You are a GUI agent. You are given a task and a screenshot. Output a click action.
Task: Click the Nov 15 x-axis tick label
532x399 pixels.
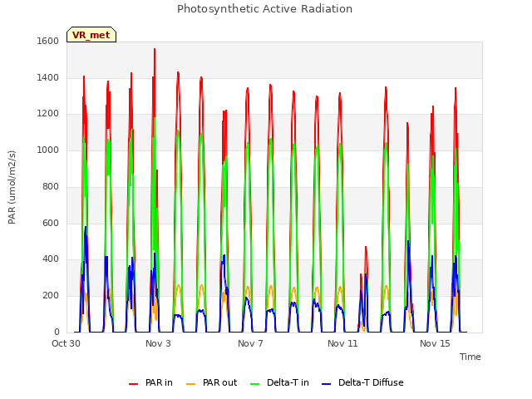coord(435,343)
